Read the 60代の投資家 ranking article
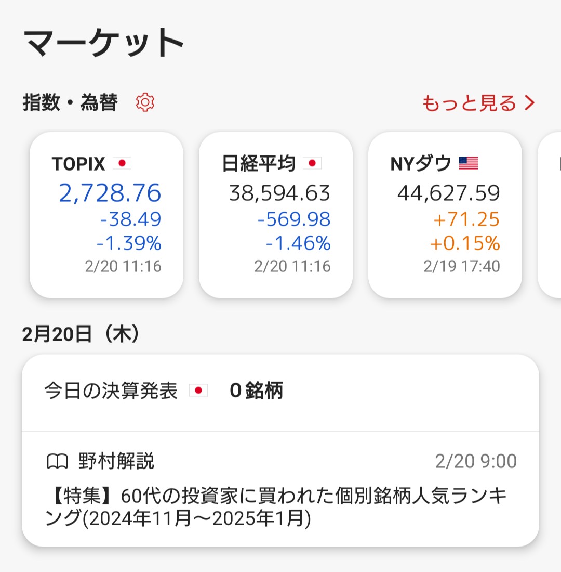 tap(275, 508)
